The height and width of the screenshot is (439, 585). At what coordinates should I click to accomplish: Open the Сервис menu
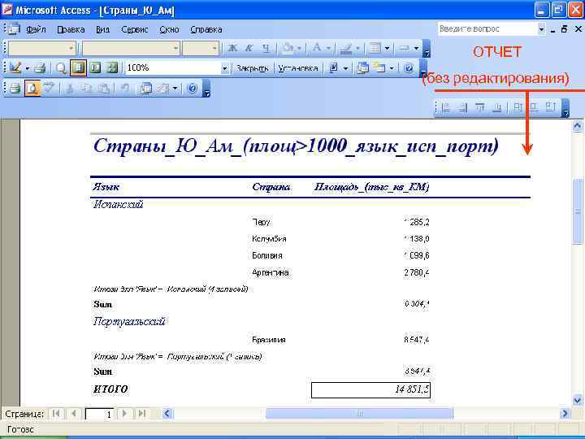134,29
